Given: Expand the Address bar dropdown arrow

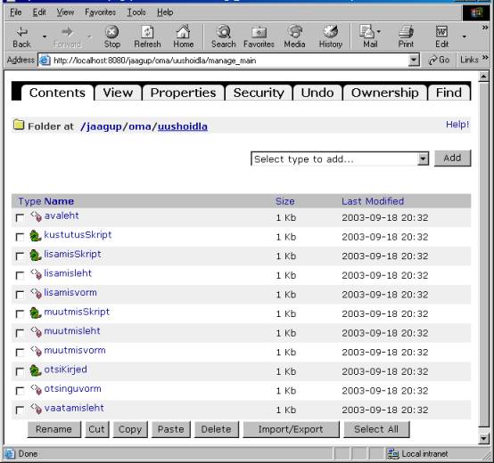Looking at the screenshot, I should point(414,60).
